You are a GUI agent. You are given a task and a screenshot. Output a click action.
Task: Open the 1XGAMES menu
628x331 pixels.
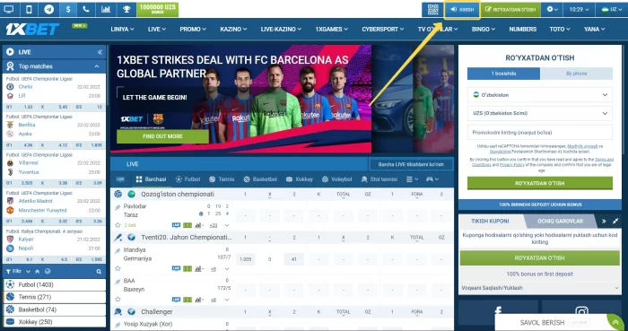(331, 30)
